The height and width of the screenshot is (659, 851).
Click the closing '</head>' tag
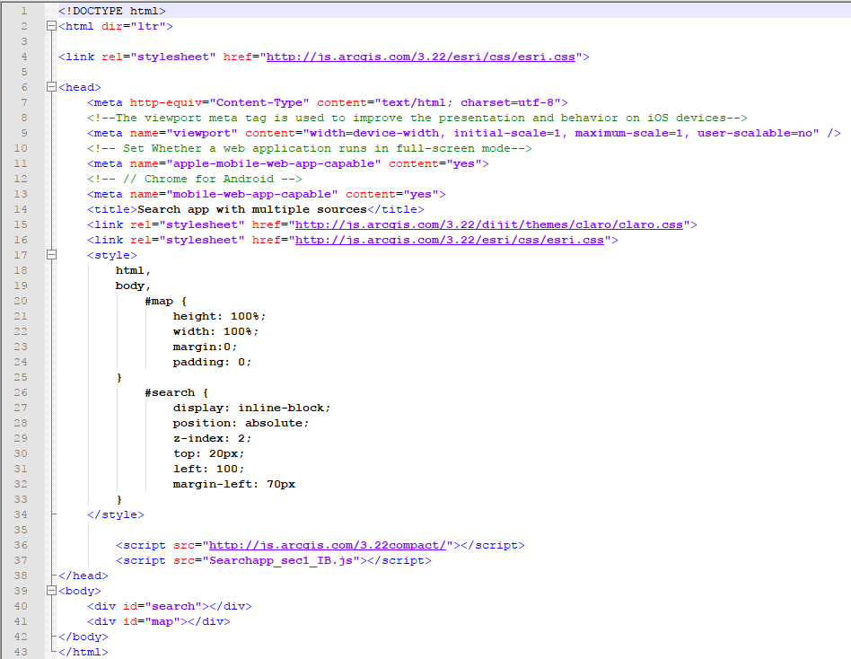tap(83, 576)
